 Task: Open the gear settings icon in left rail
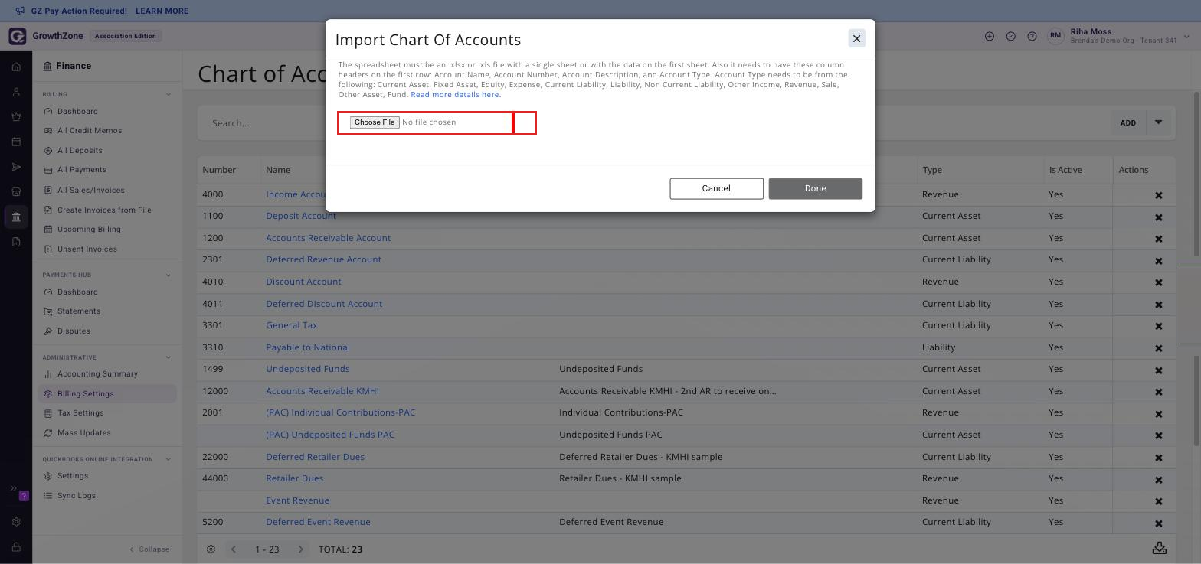pos(16,522)
